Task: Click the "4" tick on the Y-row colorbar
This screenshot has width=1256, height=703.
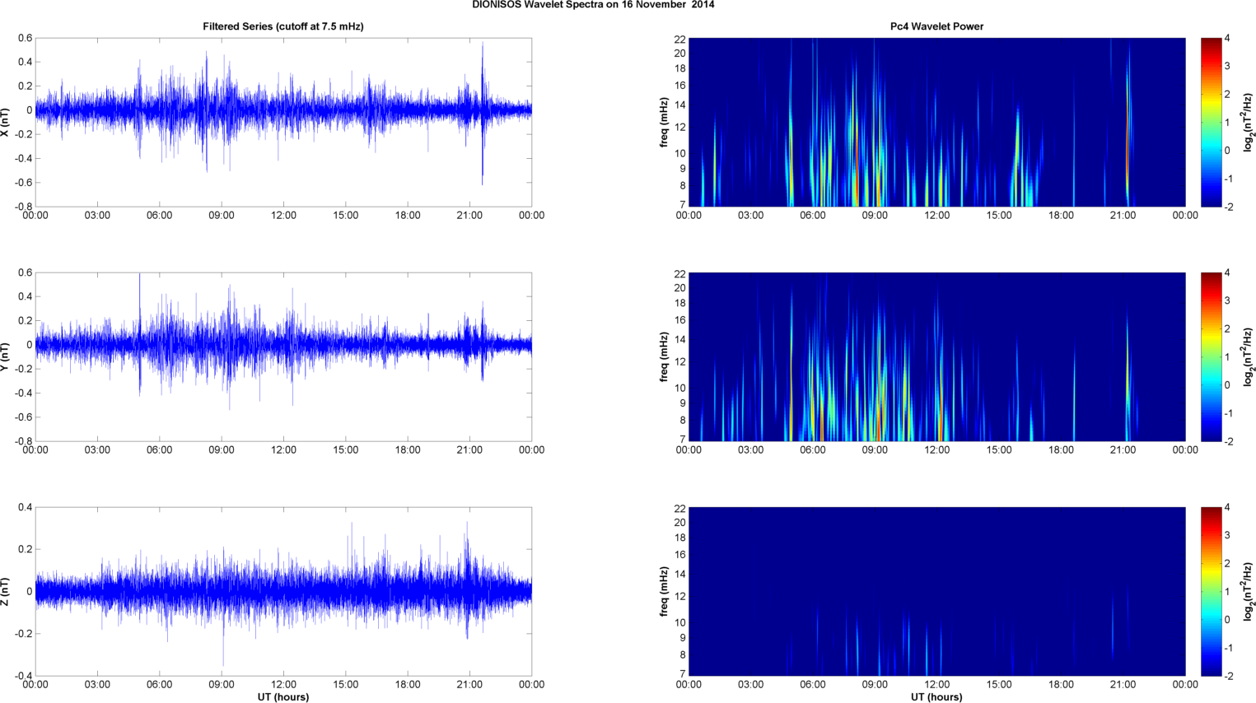Action: tap(1227, 273)
